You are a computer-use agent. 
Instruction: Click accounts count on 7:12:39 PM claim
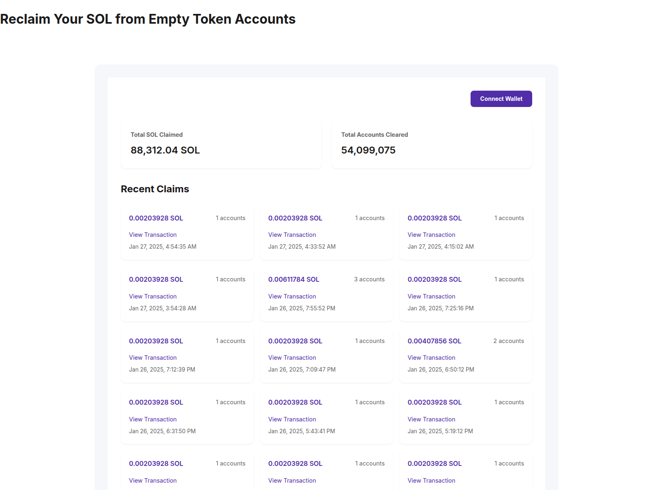click(231, 341)
